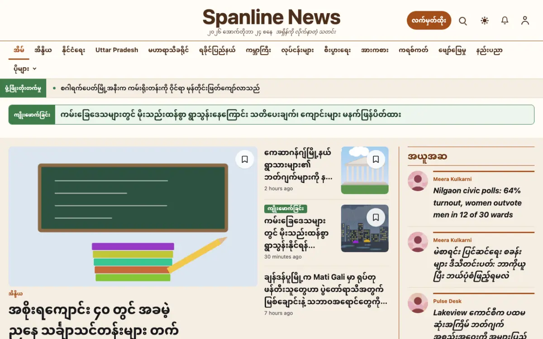Open the ကရစ်ကတ် navigation tab
The width and height of the screenshot is (543, 339).
pyautogui.click(x=413, y=50)
